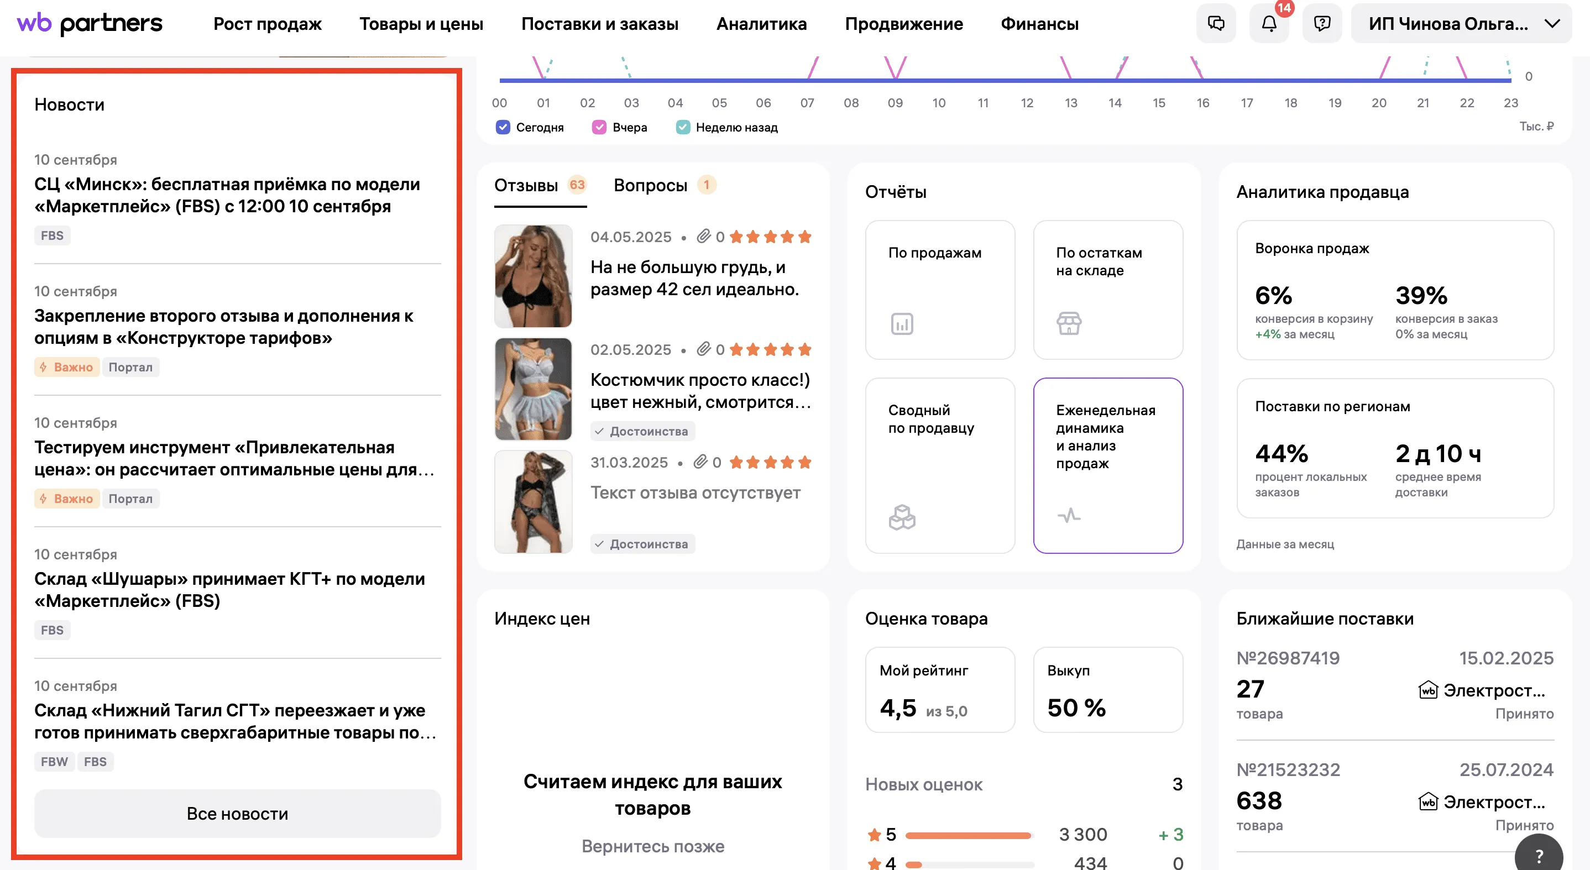Disable the Неделю назад legend checkbox
Screen dimensions: 1590x870
tap(683, 127)
